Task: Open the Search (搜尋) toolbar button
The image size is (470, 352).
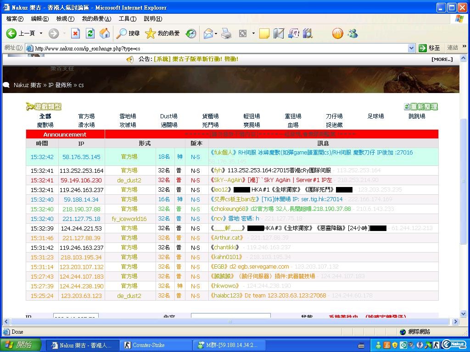Action: (x=128, y=33)
